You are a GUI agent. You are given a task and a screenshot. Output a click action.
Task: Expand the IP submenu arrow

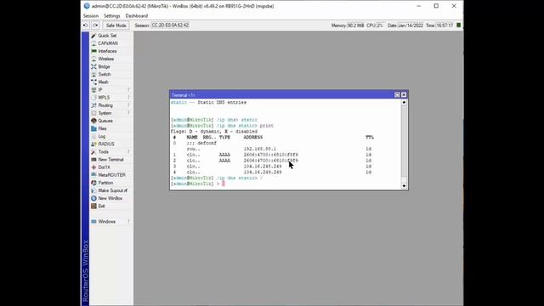(x=128, y=90)
